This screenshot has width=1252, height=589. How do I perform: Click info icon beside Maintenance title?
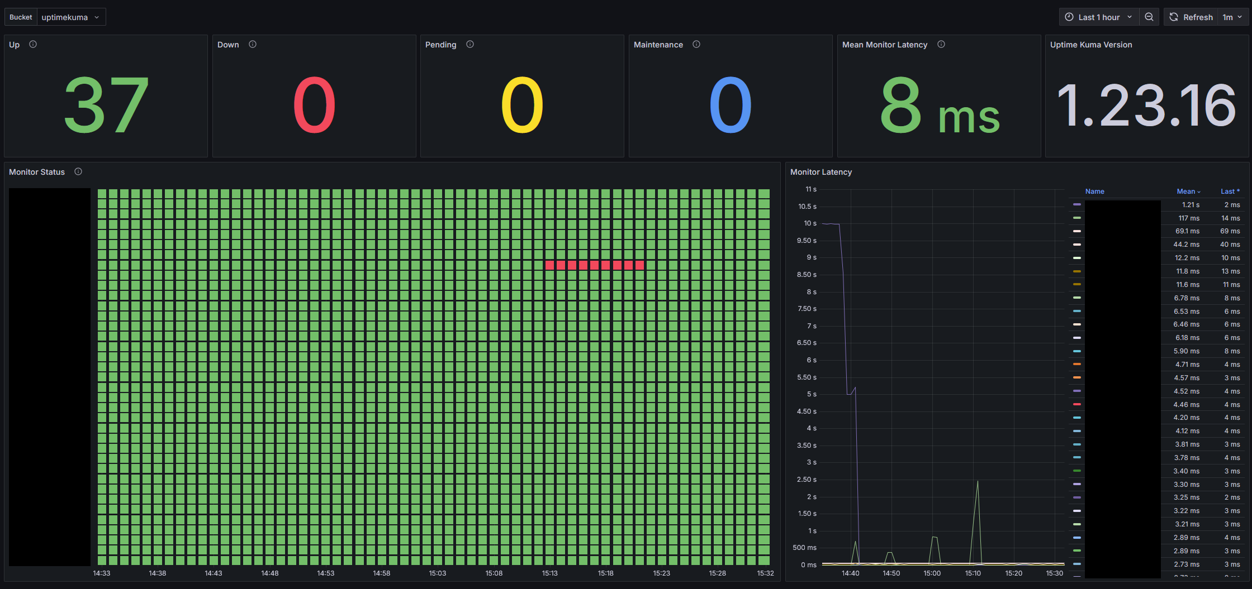[696, 45]
